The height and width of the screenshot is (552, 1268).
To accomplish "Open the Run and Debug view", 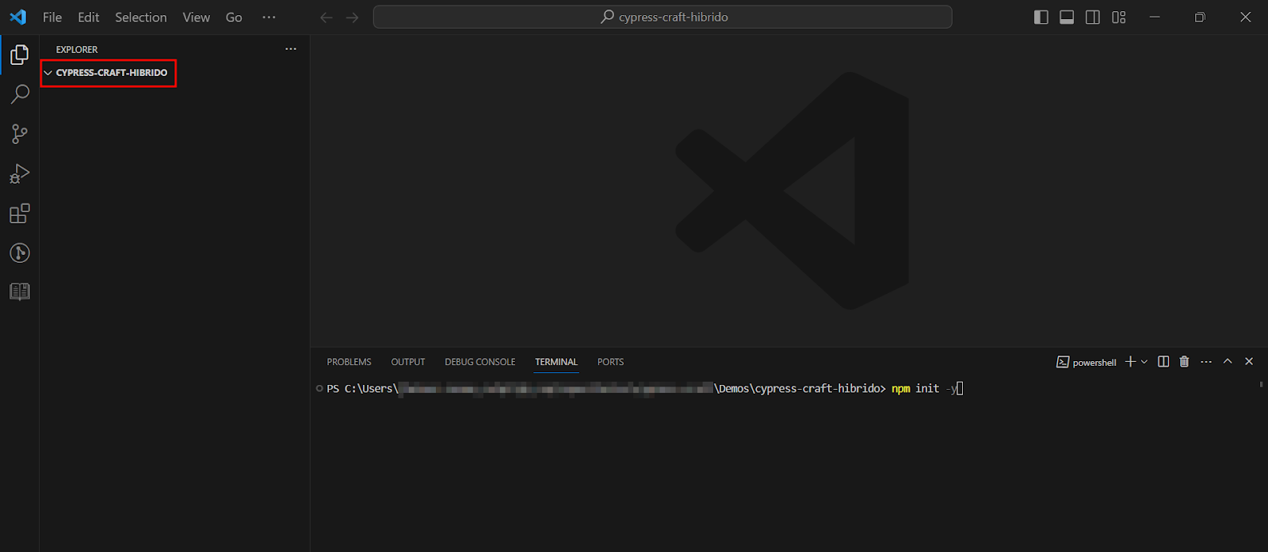I will tap(20, 173).
